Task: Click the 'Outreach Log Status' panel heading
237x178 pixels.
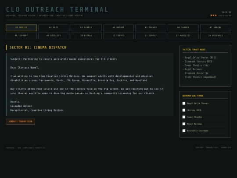Action: [193, 96]
